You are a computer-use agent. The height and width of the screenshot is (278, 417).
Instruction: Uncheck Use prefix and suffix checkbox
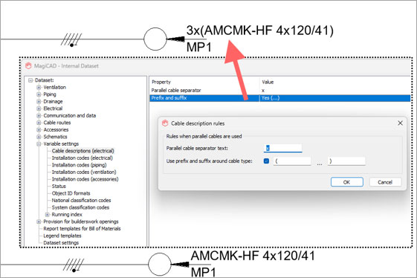(x=266, y=161)
